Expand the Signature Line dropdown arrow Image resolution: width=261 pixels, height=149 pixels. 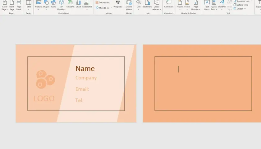coord(252,1)
